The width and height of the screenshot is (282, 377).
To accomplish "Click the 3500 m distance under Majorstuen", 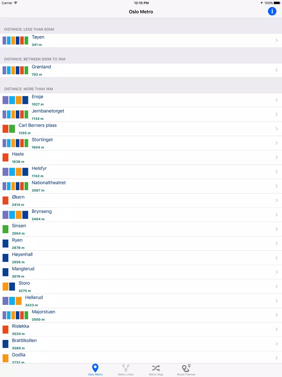I will point(38,320).
